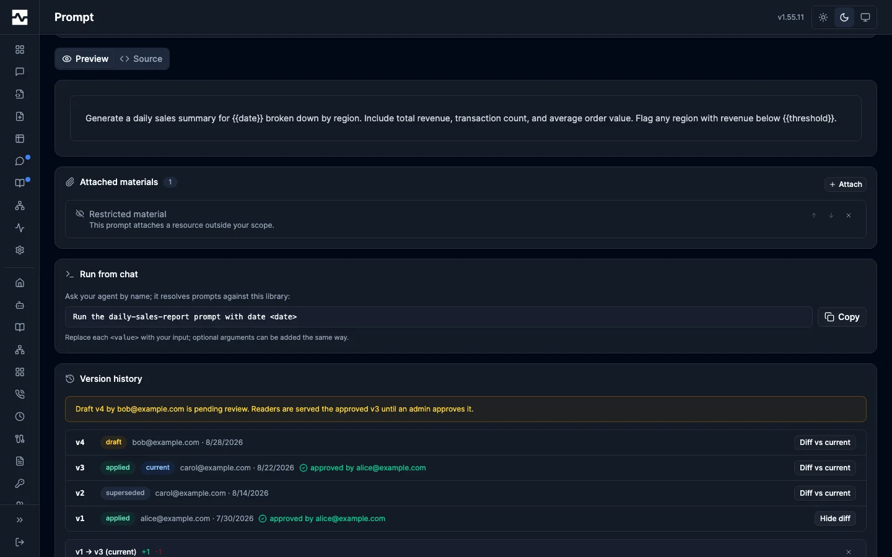Click the phone calls sidebar icon
This screenshot has width=892, height=557.
[x=20, y=394]
